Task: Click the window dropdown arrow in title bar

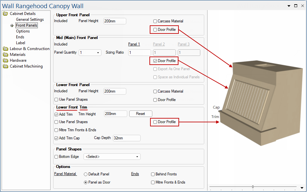Action: [289, 6]
